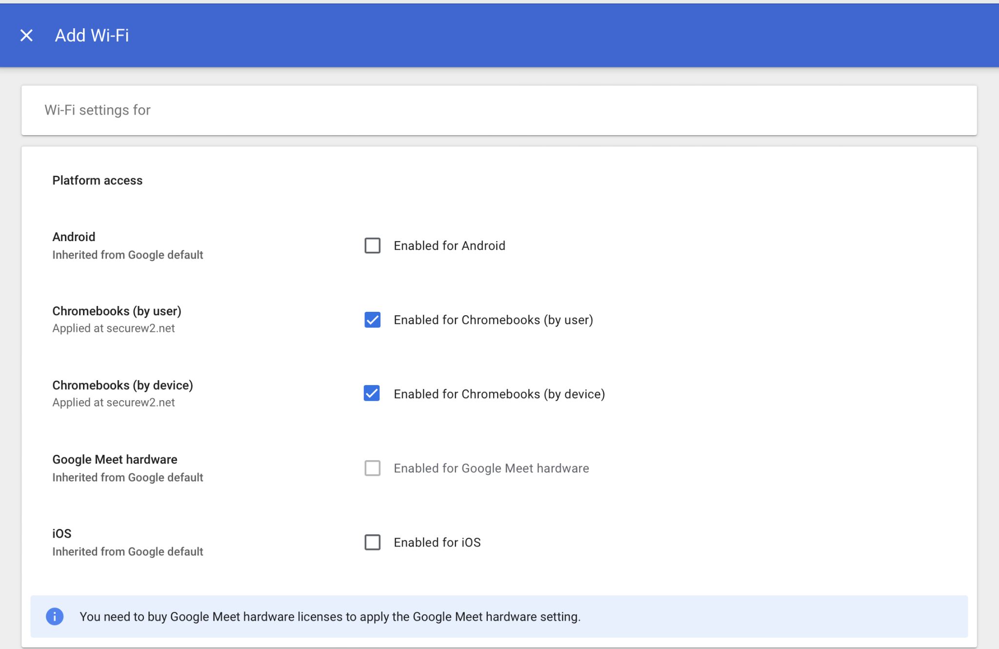Image resolution: width=999 pixels, height=649 pixels.
Task: Click the 'Enabled for Google Meet hardware' text
Action: [x=491, y=468]
